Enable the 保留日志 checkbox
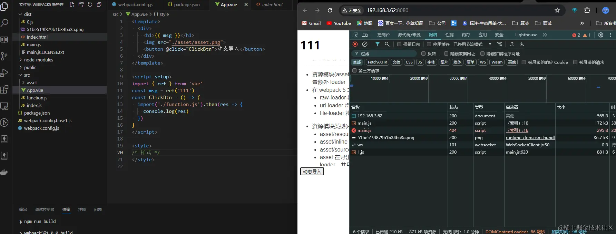Viewport: 616px width, 234px height. coord(399,44)
